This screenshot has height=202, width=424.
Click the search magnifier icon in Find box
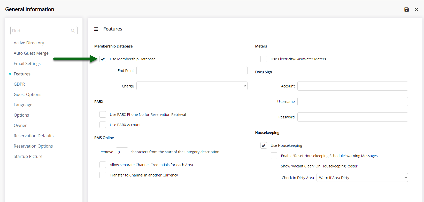73,31
